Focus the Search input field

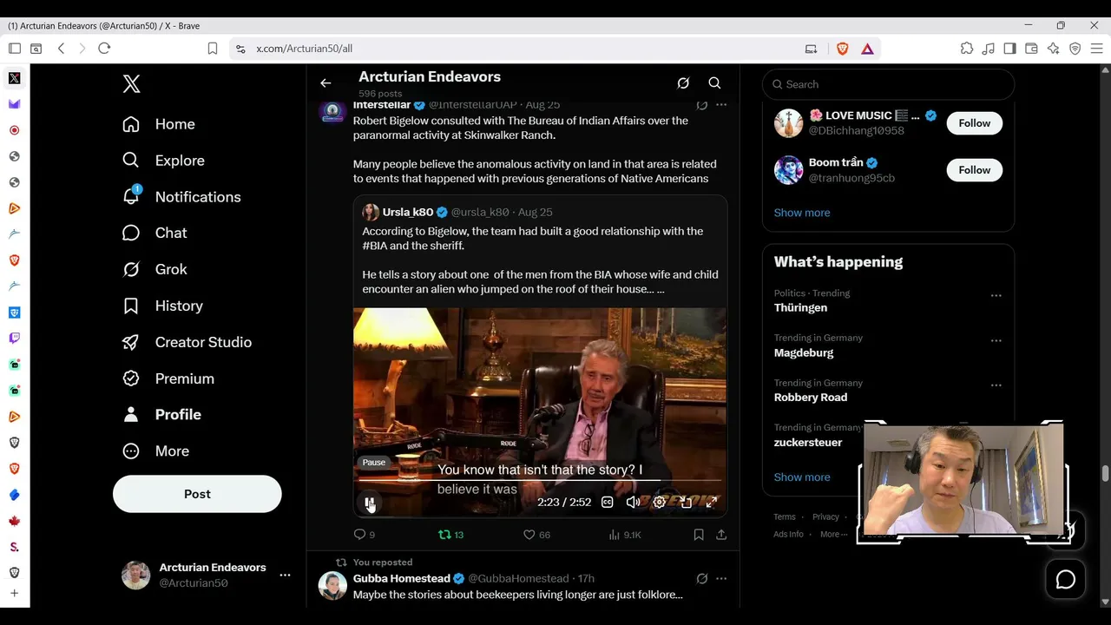click(888, 84)
